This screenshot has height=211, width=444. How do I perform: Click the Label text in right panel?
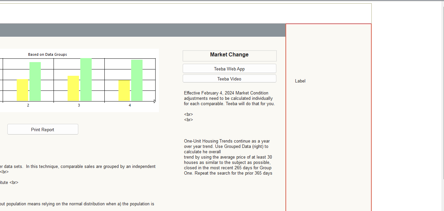pos(300,81)
